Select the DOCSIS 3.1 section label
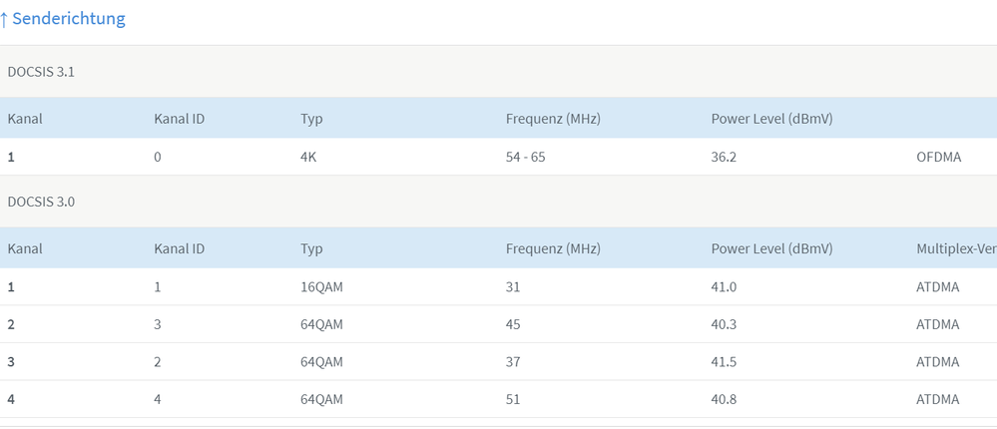This screenshot has width=997, height=429. (40, 72)
